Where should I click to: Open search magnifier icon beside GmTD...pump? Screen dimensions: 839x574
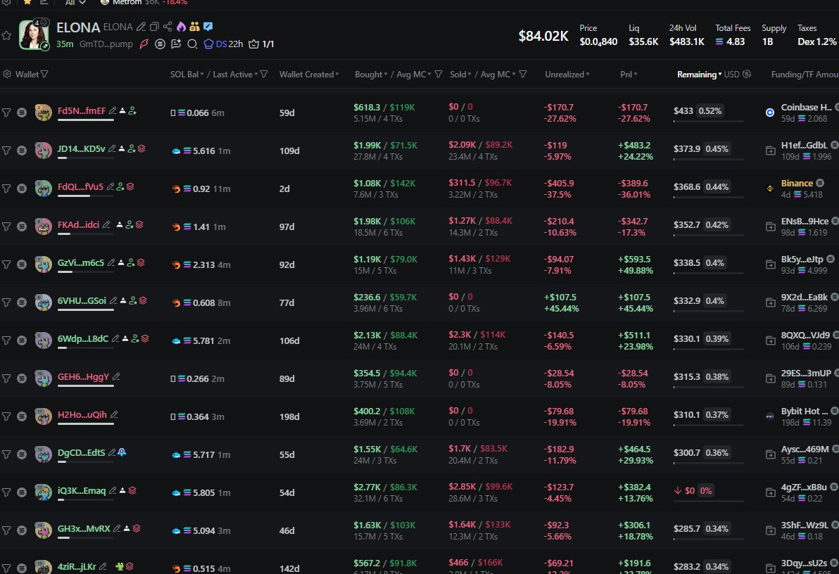191,44
